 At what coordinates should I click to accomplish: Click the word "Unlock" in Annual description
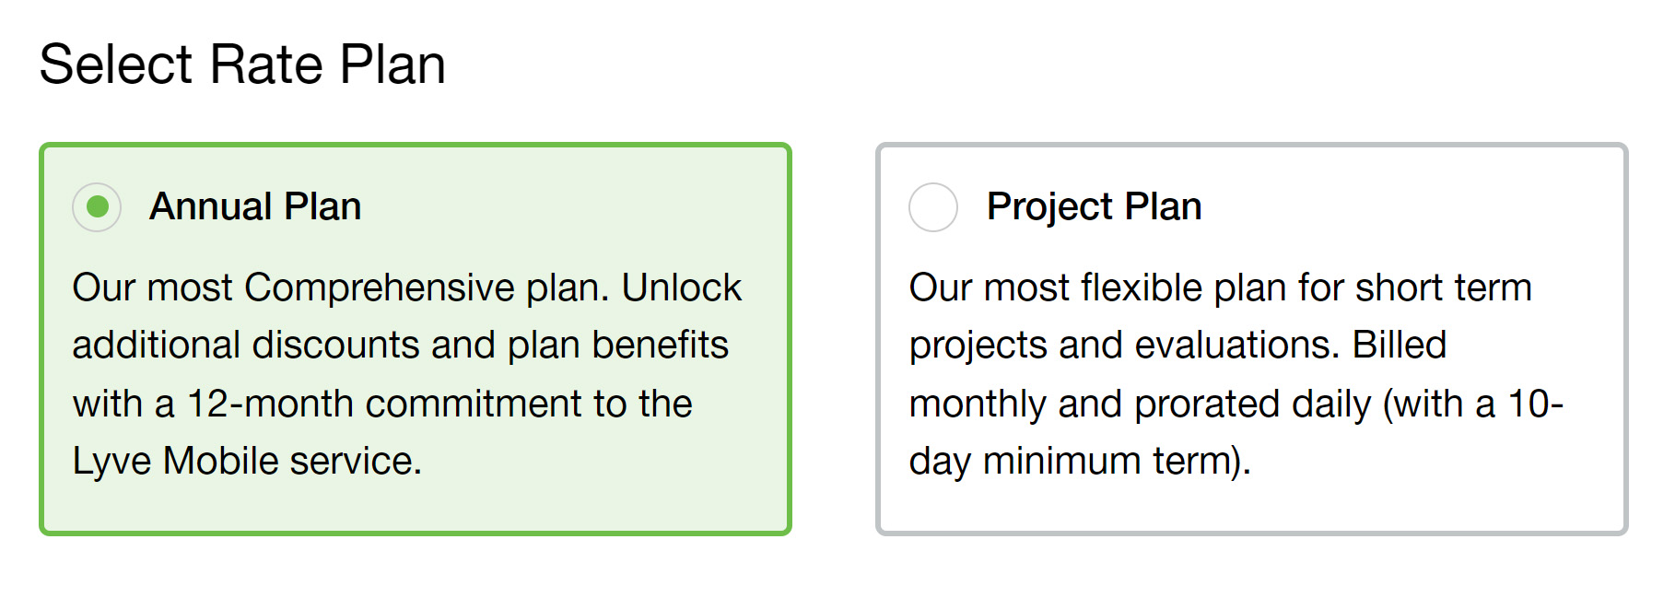pyautogui.click(x=681, y=287)
